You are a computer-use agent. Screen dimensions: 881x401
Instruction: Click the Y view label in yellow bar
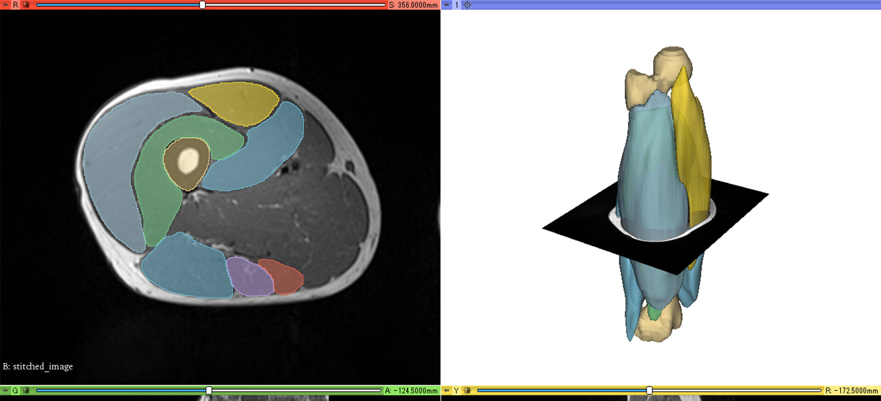[x=457, y=390]
